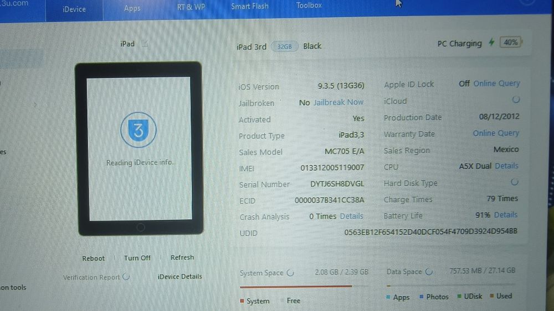The height and width of the screenshot is (311, 554).
Task: Open Online Query for Warranty Date
Action: pyautogui.click(x=496, y=133)
